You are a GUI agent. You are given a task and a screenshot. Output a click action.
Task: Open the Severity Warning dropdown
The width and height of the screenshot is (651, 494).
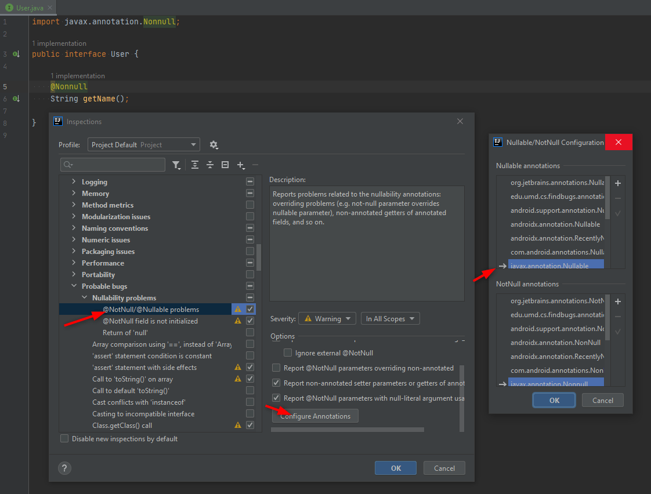click(327, 318)
